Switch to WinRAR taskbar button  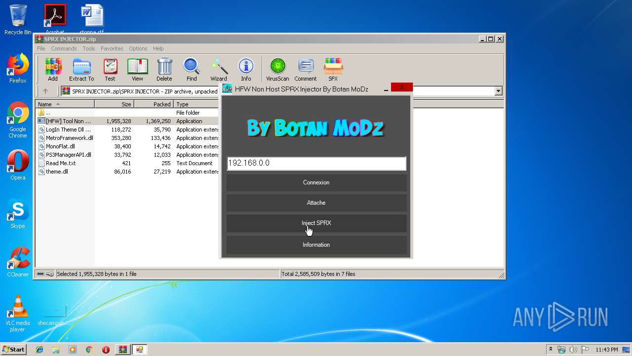point(122,350)
